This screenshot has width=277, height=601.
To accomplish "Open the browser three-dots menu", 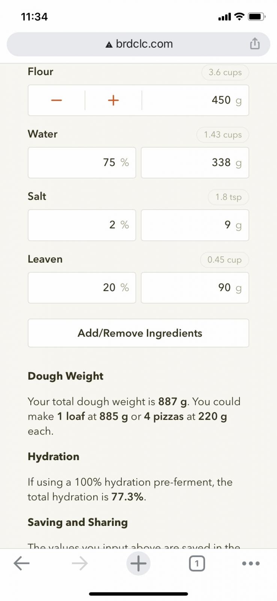I will 251,563.
